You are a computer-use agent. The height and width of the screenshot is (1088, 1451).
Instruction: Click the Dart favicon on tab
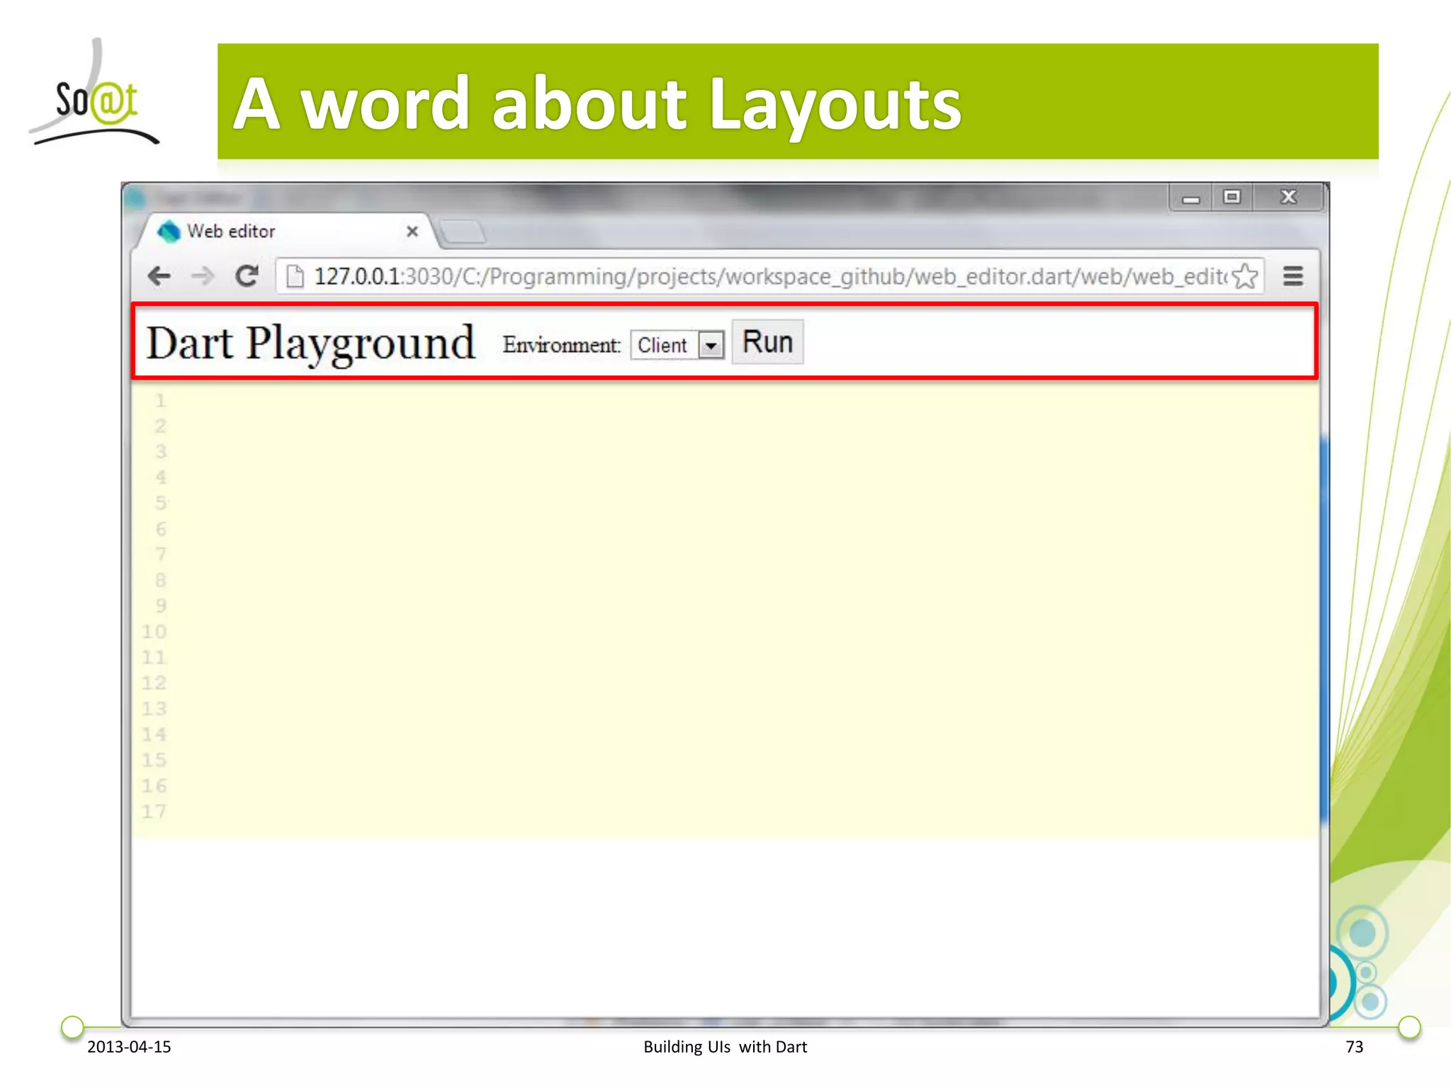(x=169, y=232)
